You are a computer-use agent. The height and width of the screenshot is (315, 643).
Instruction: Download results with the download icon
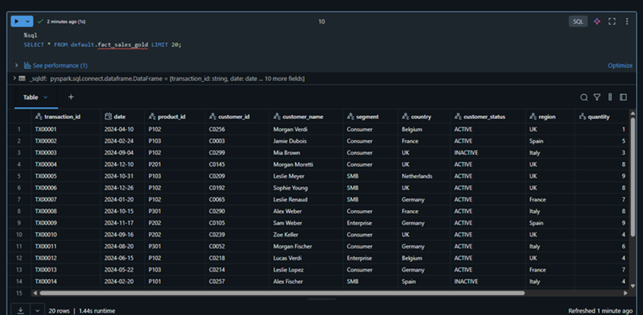(21, 310)
